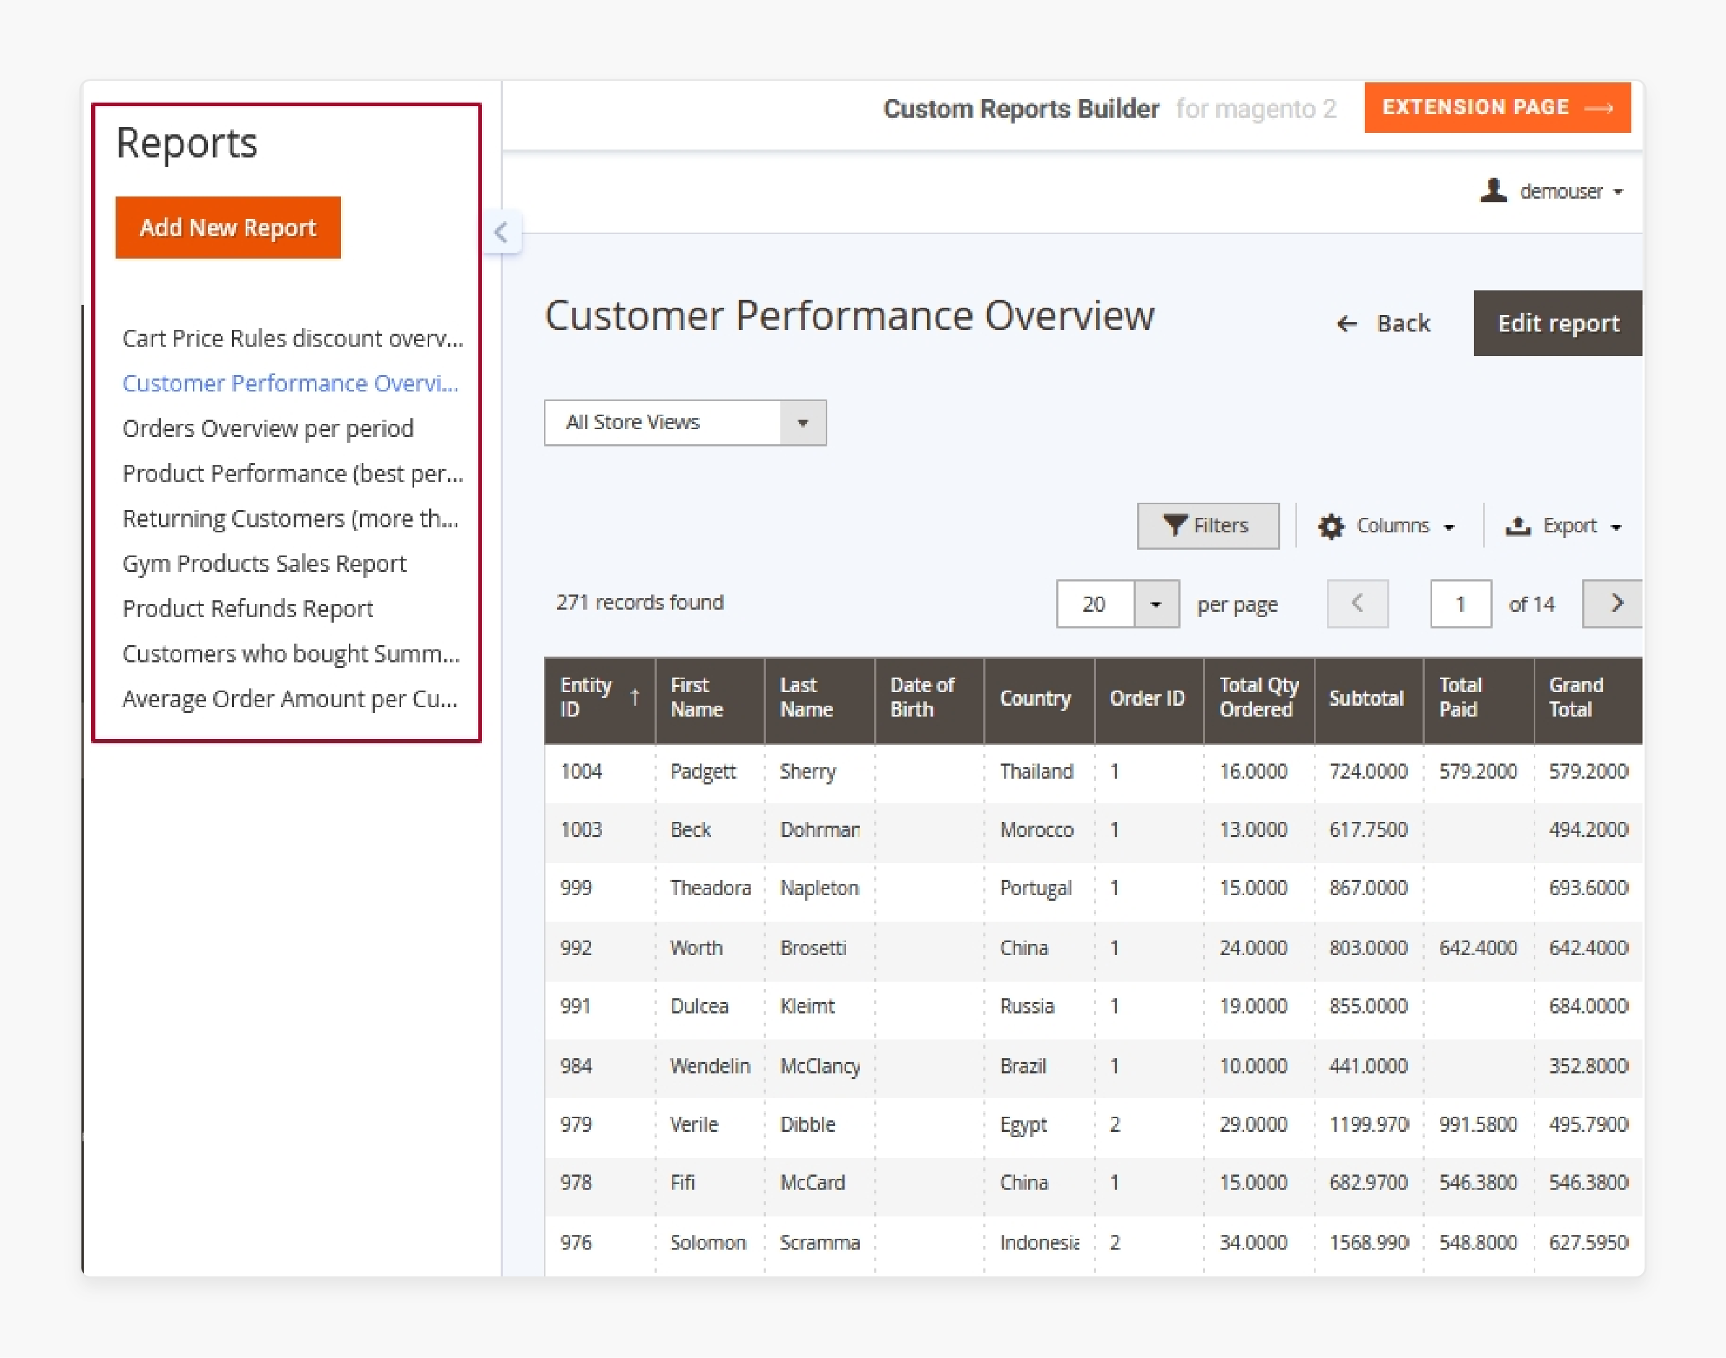Go to the next page of records

point(1613,603)
